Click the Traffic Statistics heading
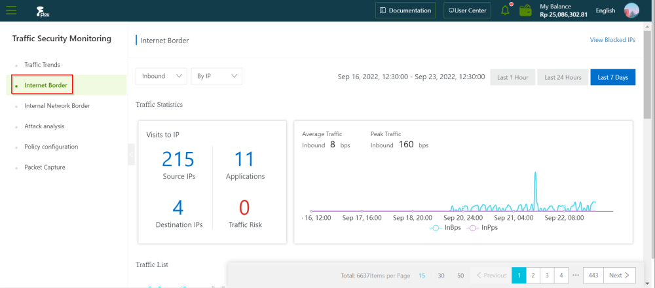 (159, 104)
